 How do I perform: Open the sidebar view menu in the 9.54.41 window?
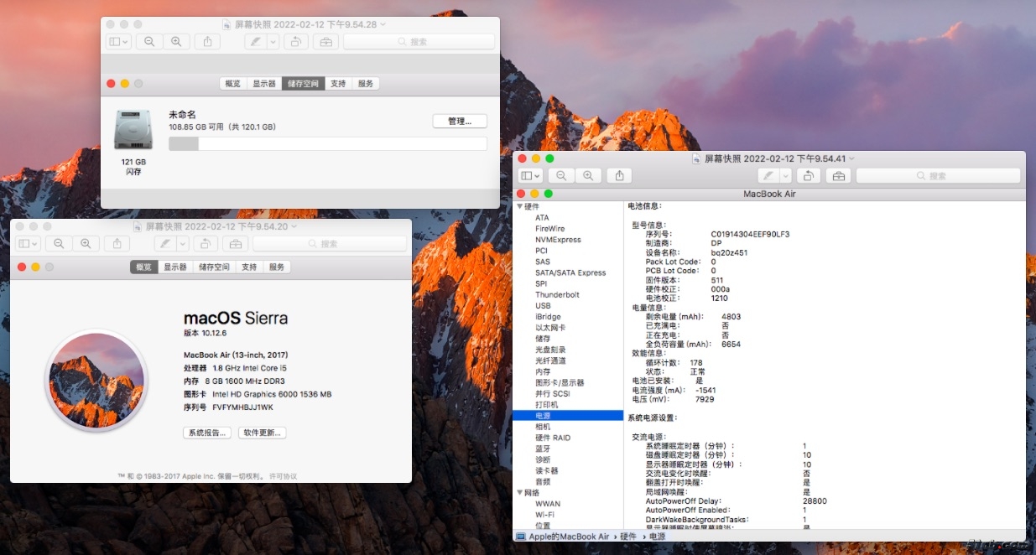tap(530, 175)
